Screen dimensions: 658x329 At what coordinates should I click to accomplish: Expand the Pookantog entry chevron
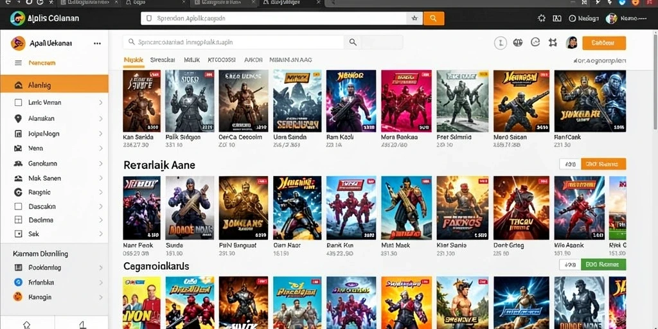[x=101, y=268]
